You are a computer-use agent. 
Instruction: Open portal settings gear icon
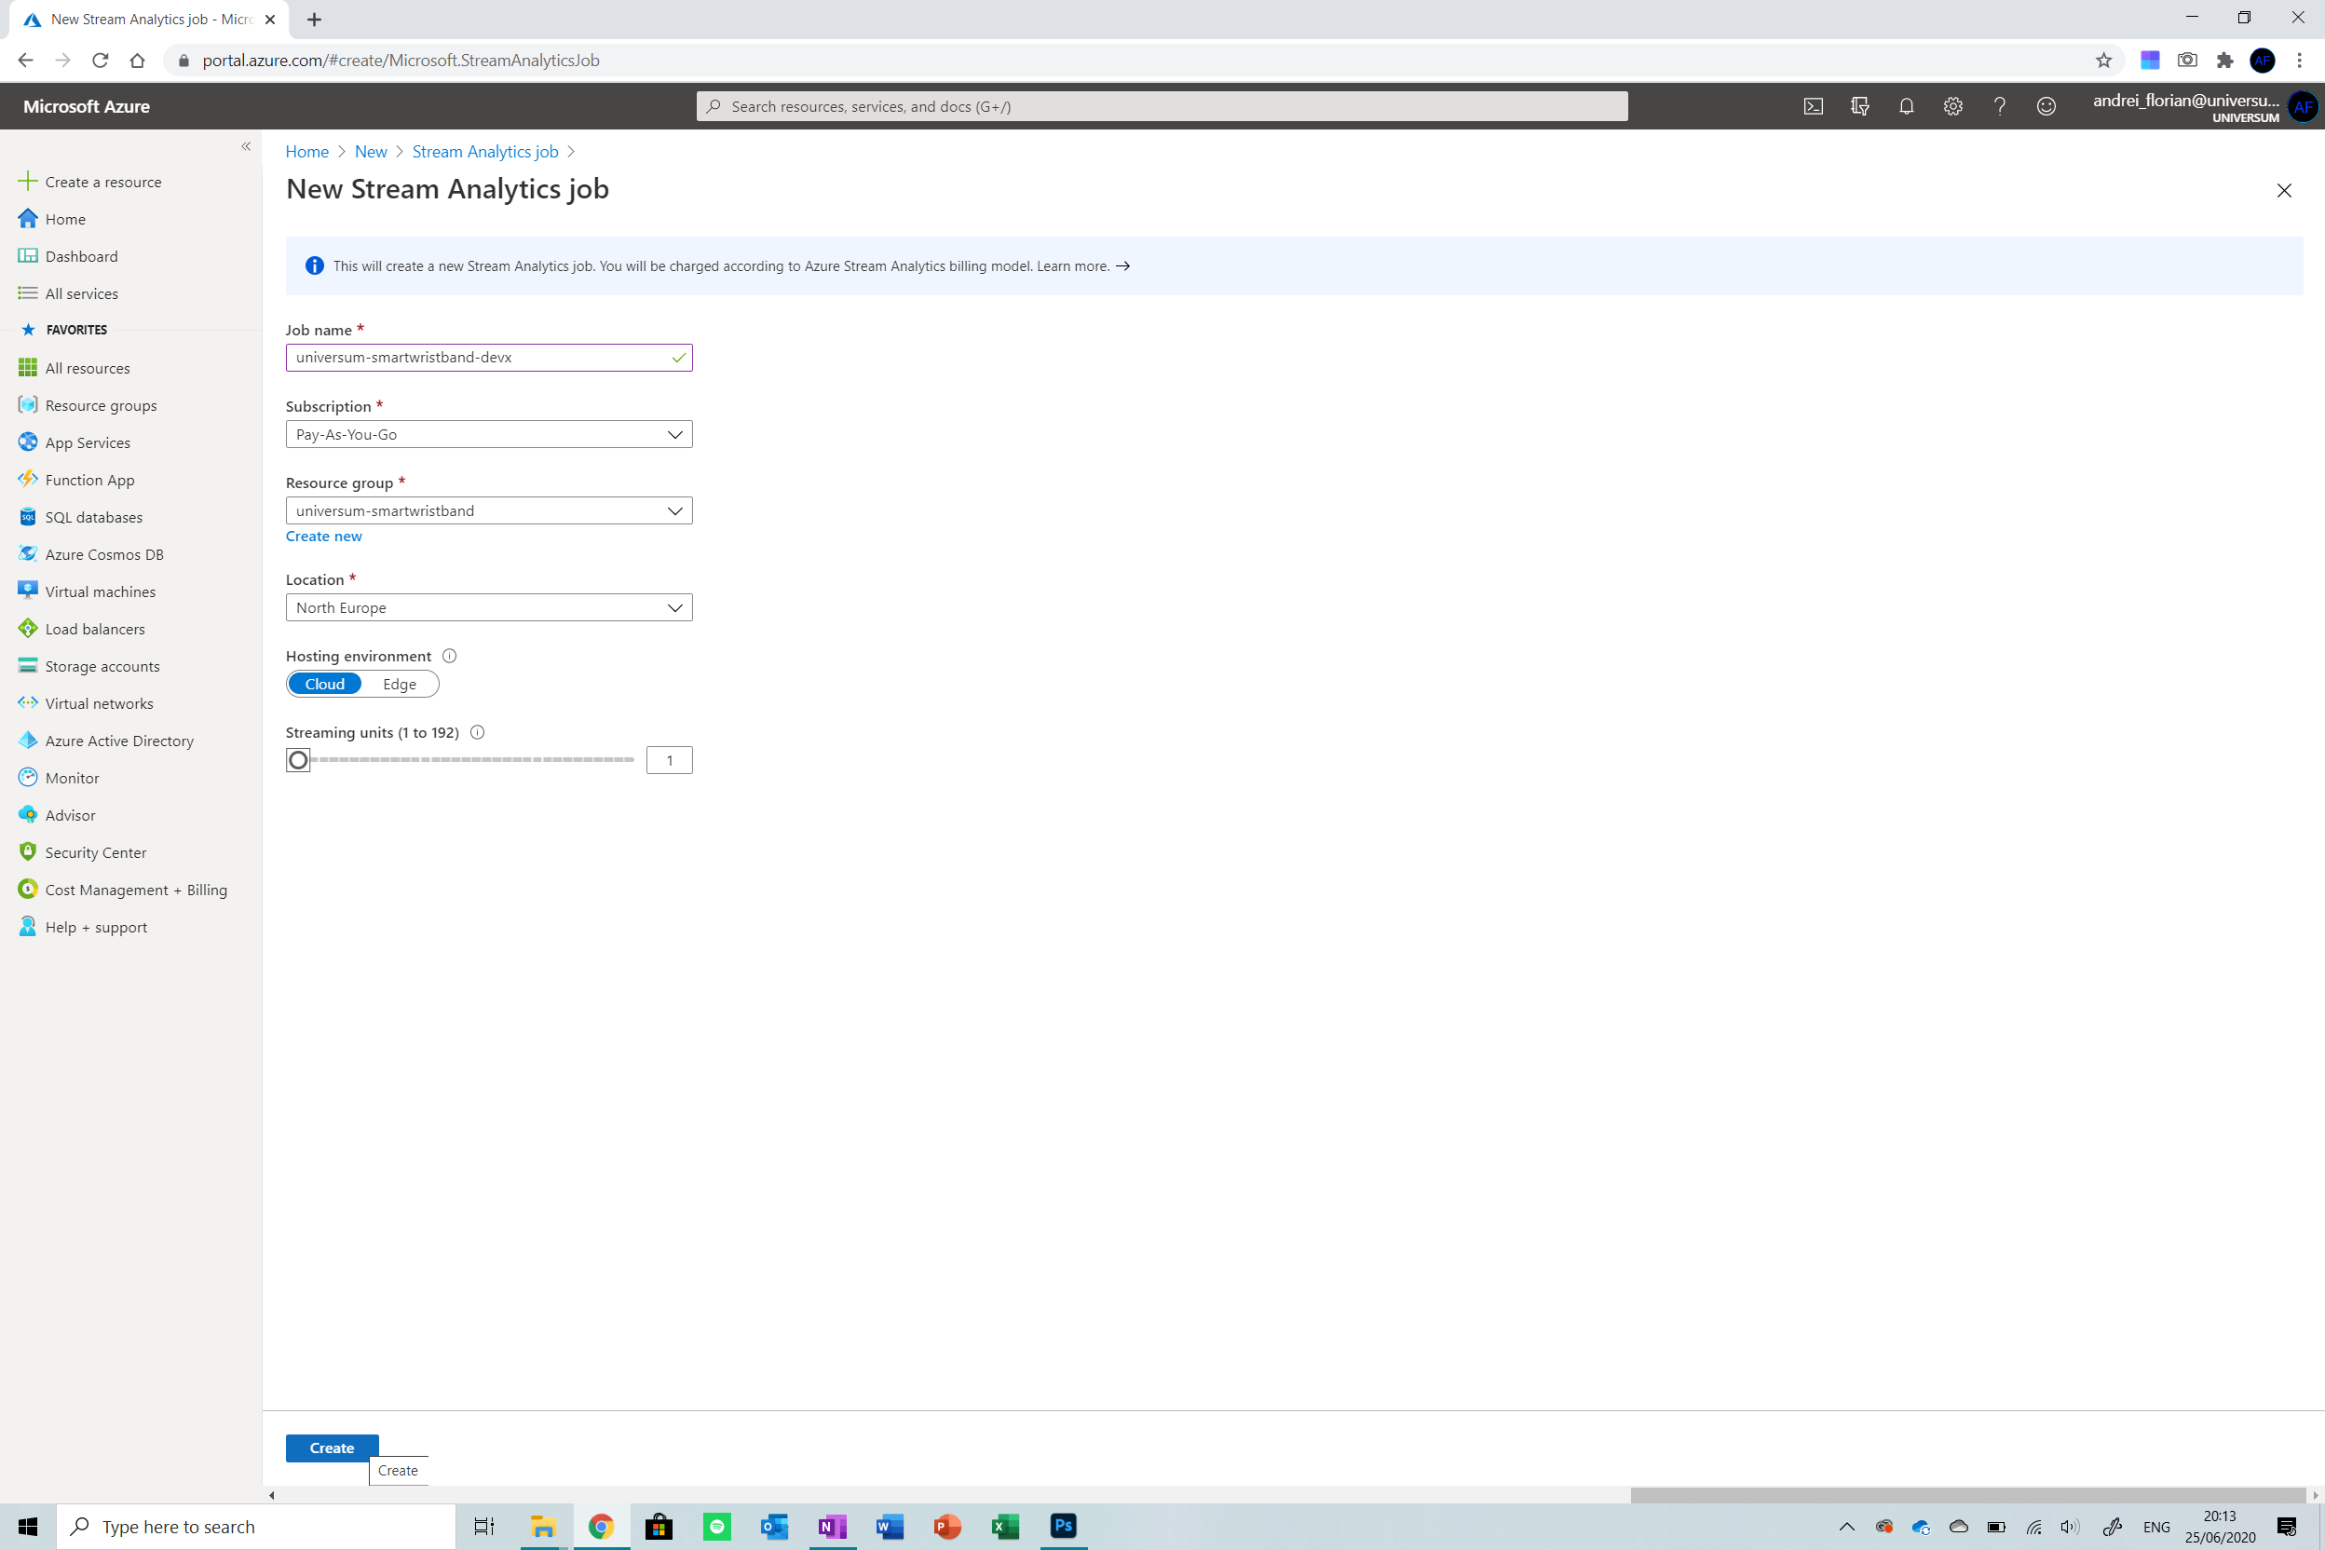(x=1952, y=106)
